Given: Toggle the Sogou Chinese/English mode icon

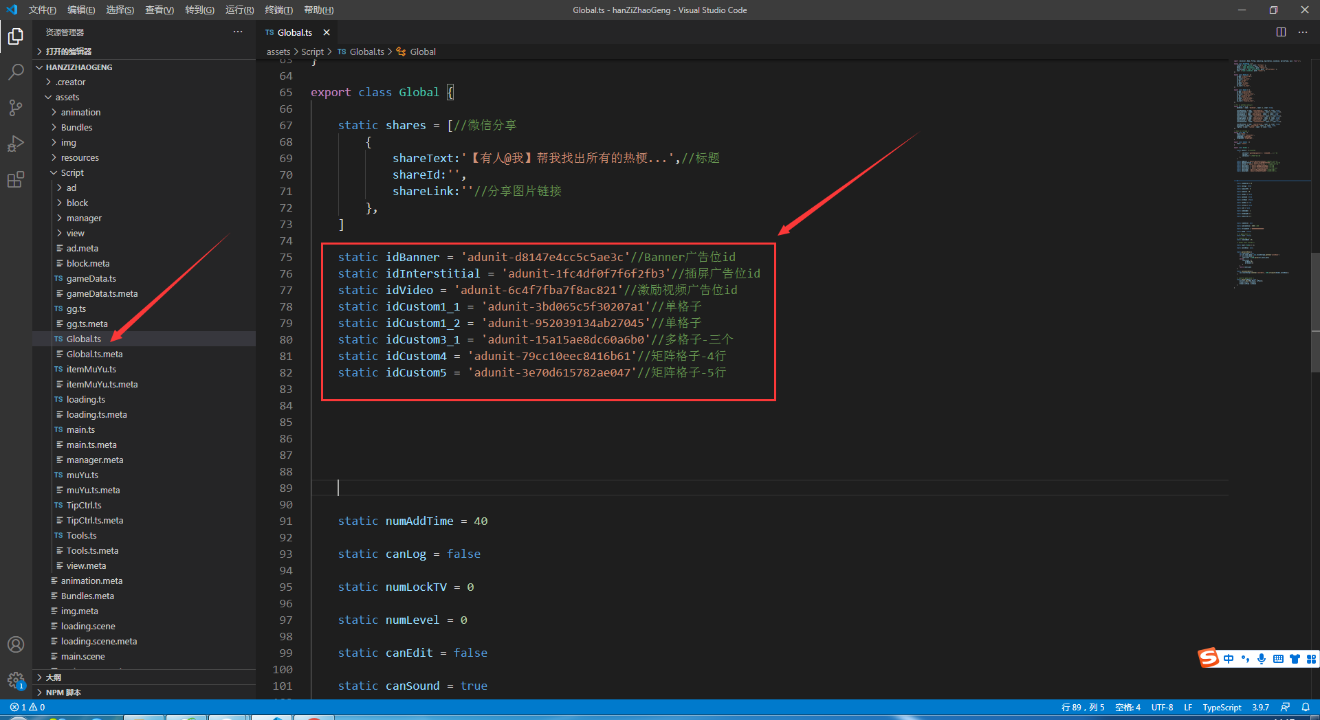Looking at the screenshot, I should click(x=1229, y=659).
